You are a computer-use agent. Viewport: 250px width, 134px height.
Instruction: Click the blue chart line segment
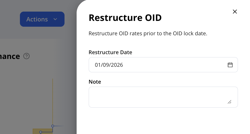point(47,132)
